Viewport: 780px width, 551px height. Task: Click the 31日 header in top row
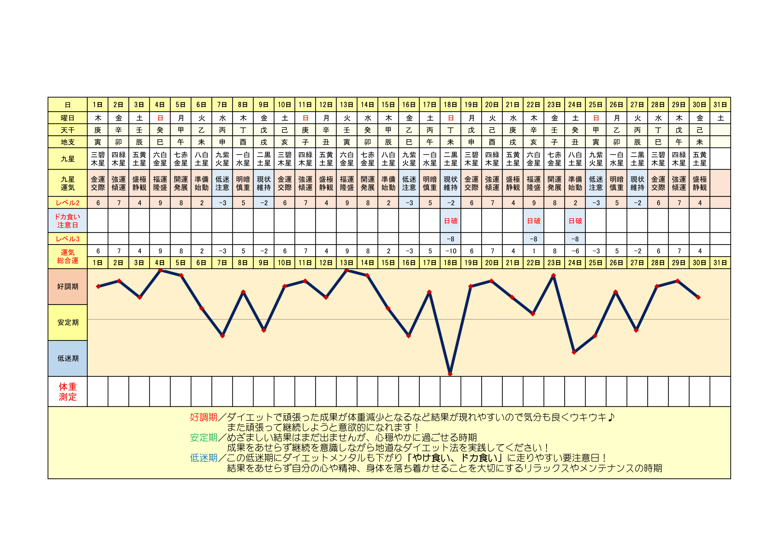tap(720, 105)
